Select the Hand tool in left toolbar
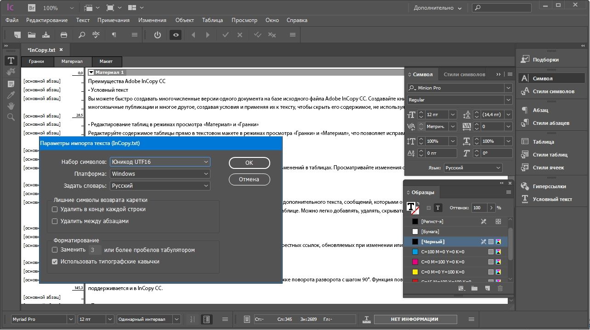This screenshot has height=330, width=590. pyautogui.click(x=11, y=106)
